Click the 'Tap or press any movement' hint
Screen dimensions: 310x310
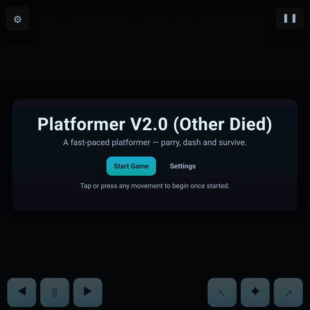[155, 186]
